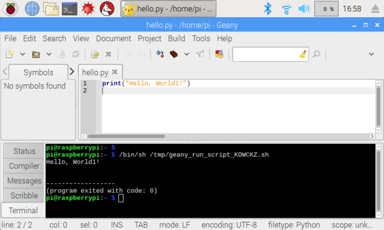Open the Wolfram wolf icon
Screen dimensions: 384x230
tap(107, 8)
